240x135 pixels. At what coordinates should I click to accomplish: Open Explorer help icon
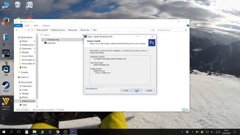[x=188, y=25]
